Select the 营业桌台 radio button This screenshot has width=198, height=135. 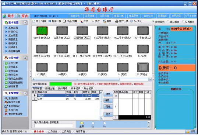(168, 22)
